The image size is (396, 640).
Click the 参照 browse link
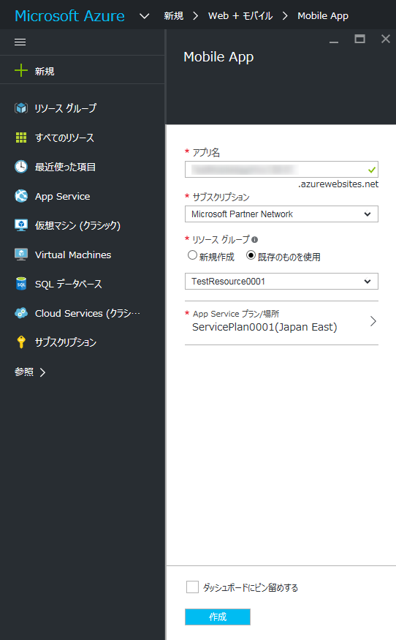pos(24,372)
